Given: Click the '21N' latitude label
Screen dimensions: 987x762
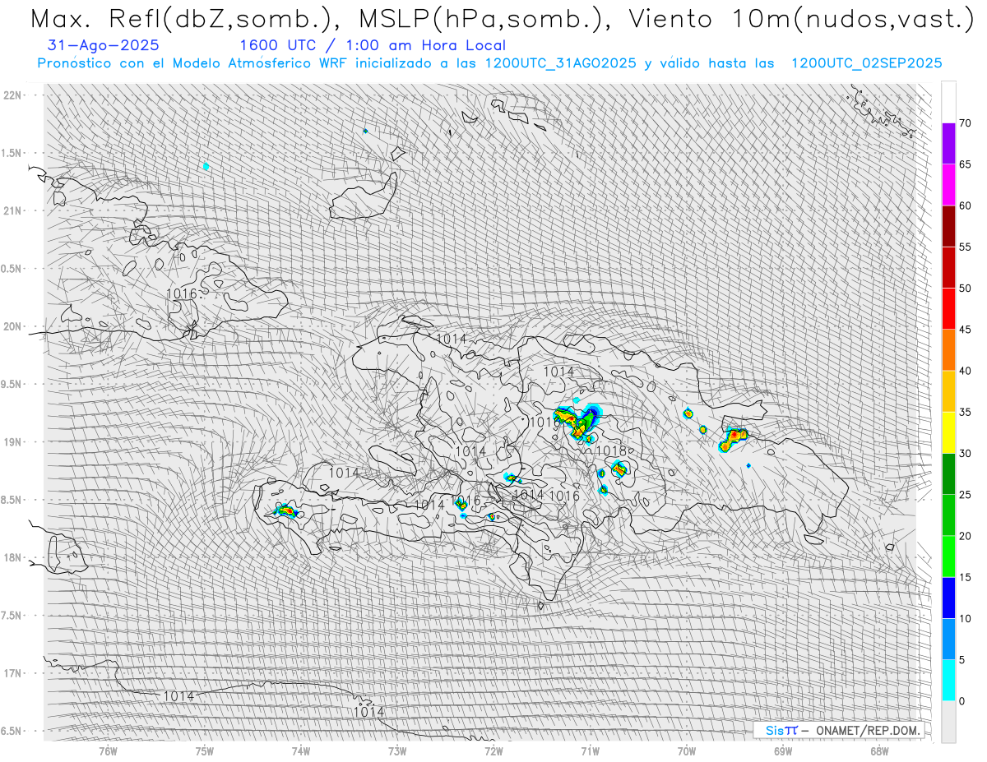Looking at the screenshot, I should coord(13,210).
